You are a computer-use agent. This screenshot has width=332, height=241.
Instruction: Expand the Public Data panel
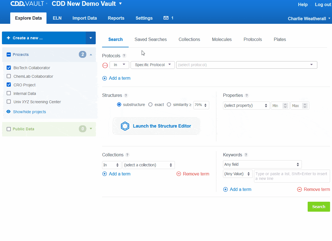pos(91,129)
